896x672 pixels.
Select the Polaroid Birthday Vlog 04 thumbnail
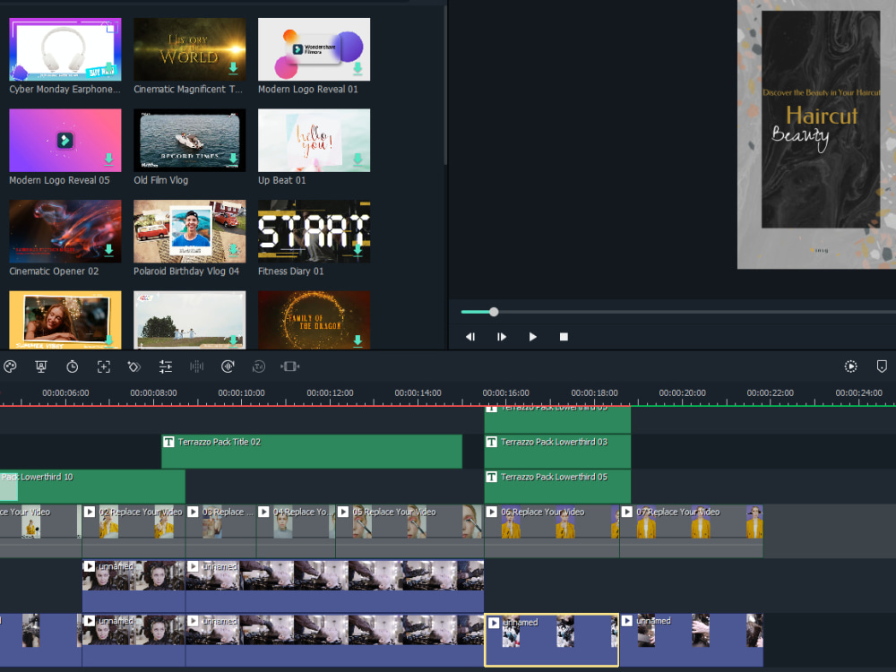tap(190, 231)
